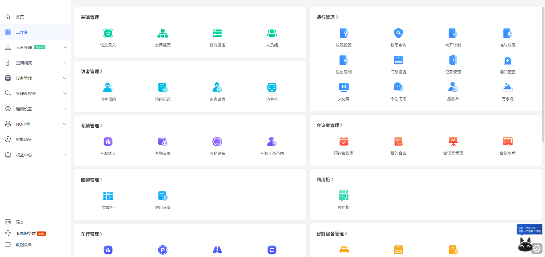545x257 pixels.
Task: Open the 文化屏 icon
Action: 344,87
